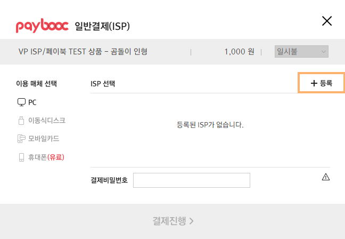The height and width of the screenshot is (239, 345).
Task: Select the 모바일카드 media label
Action: [x=44, y=139]
